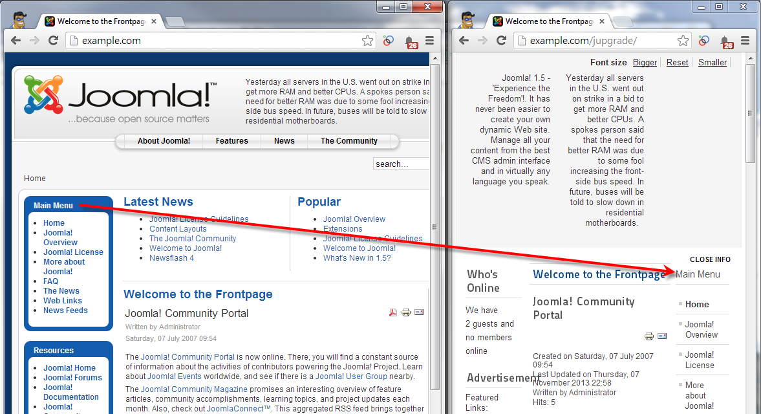Open new tab in left browser window
This screenshot has height=414, width=761.
tap(175, 21)
